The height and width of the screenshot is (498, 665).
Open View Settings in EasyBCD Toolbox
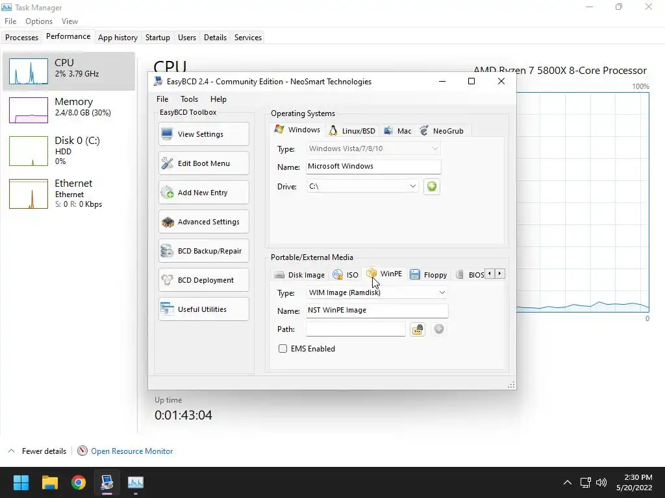pyautogui.click(x=203, y=134)
